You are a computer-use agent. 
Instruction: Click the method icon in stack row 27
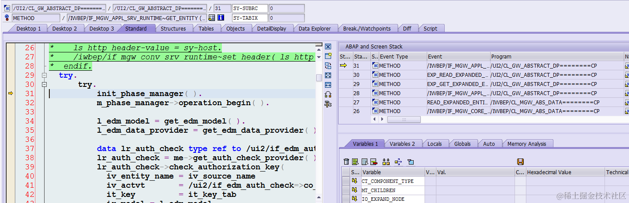(375, 102)
